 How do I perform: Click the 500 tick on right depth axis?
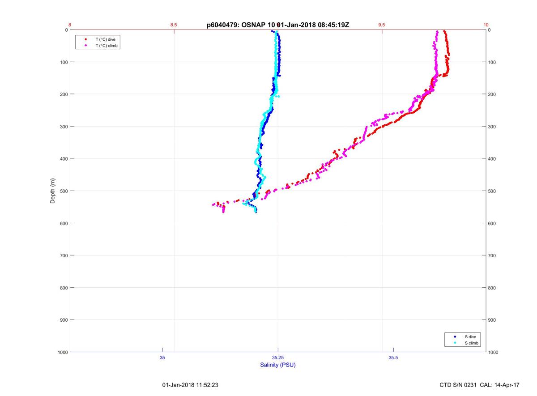[x=492, y=191]
